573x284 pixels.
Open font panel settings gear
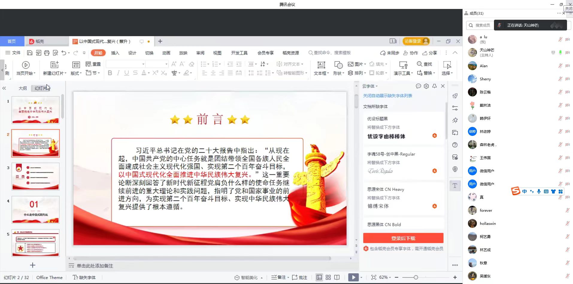pos(426,86)
